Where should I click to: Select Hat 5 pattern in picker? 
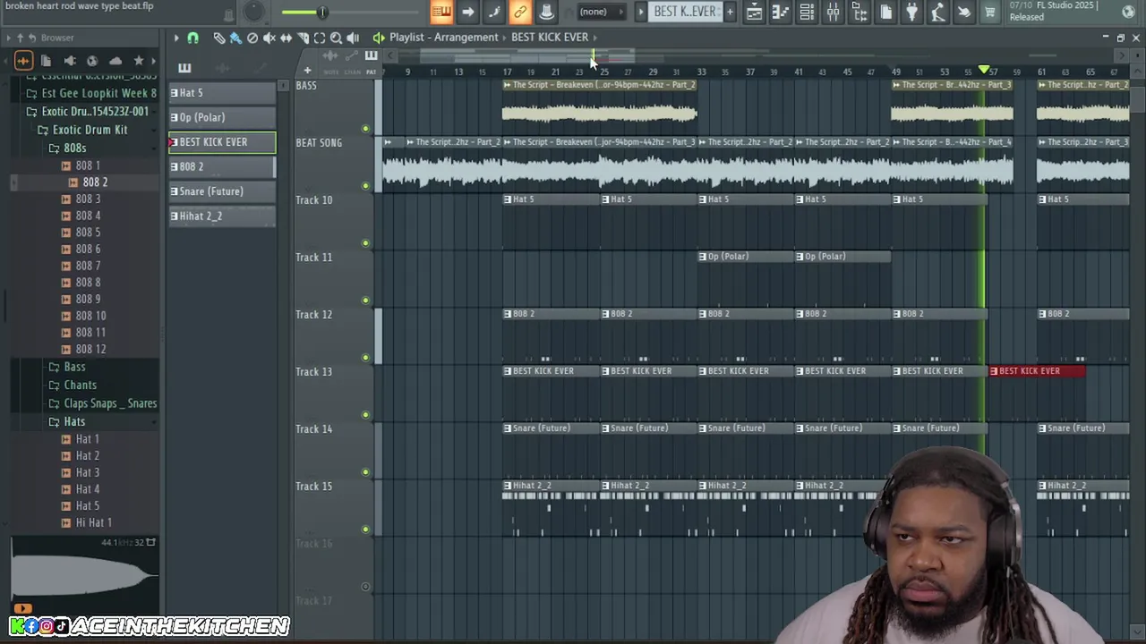222,93
